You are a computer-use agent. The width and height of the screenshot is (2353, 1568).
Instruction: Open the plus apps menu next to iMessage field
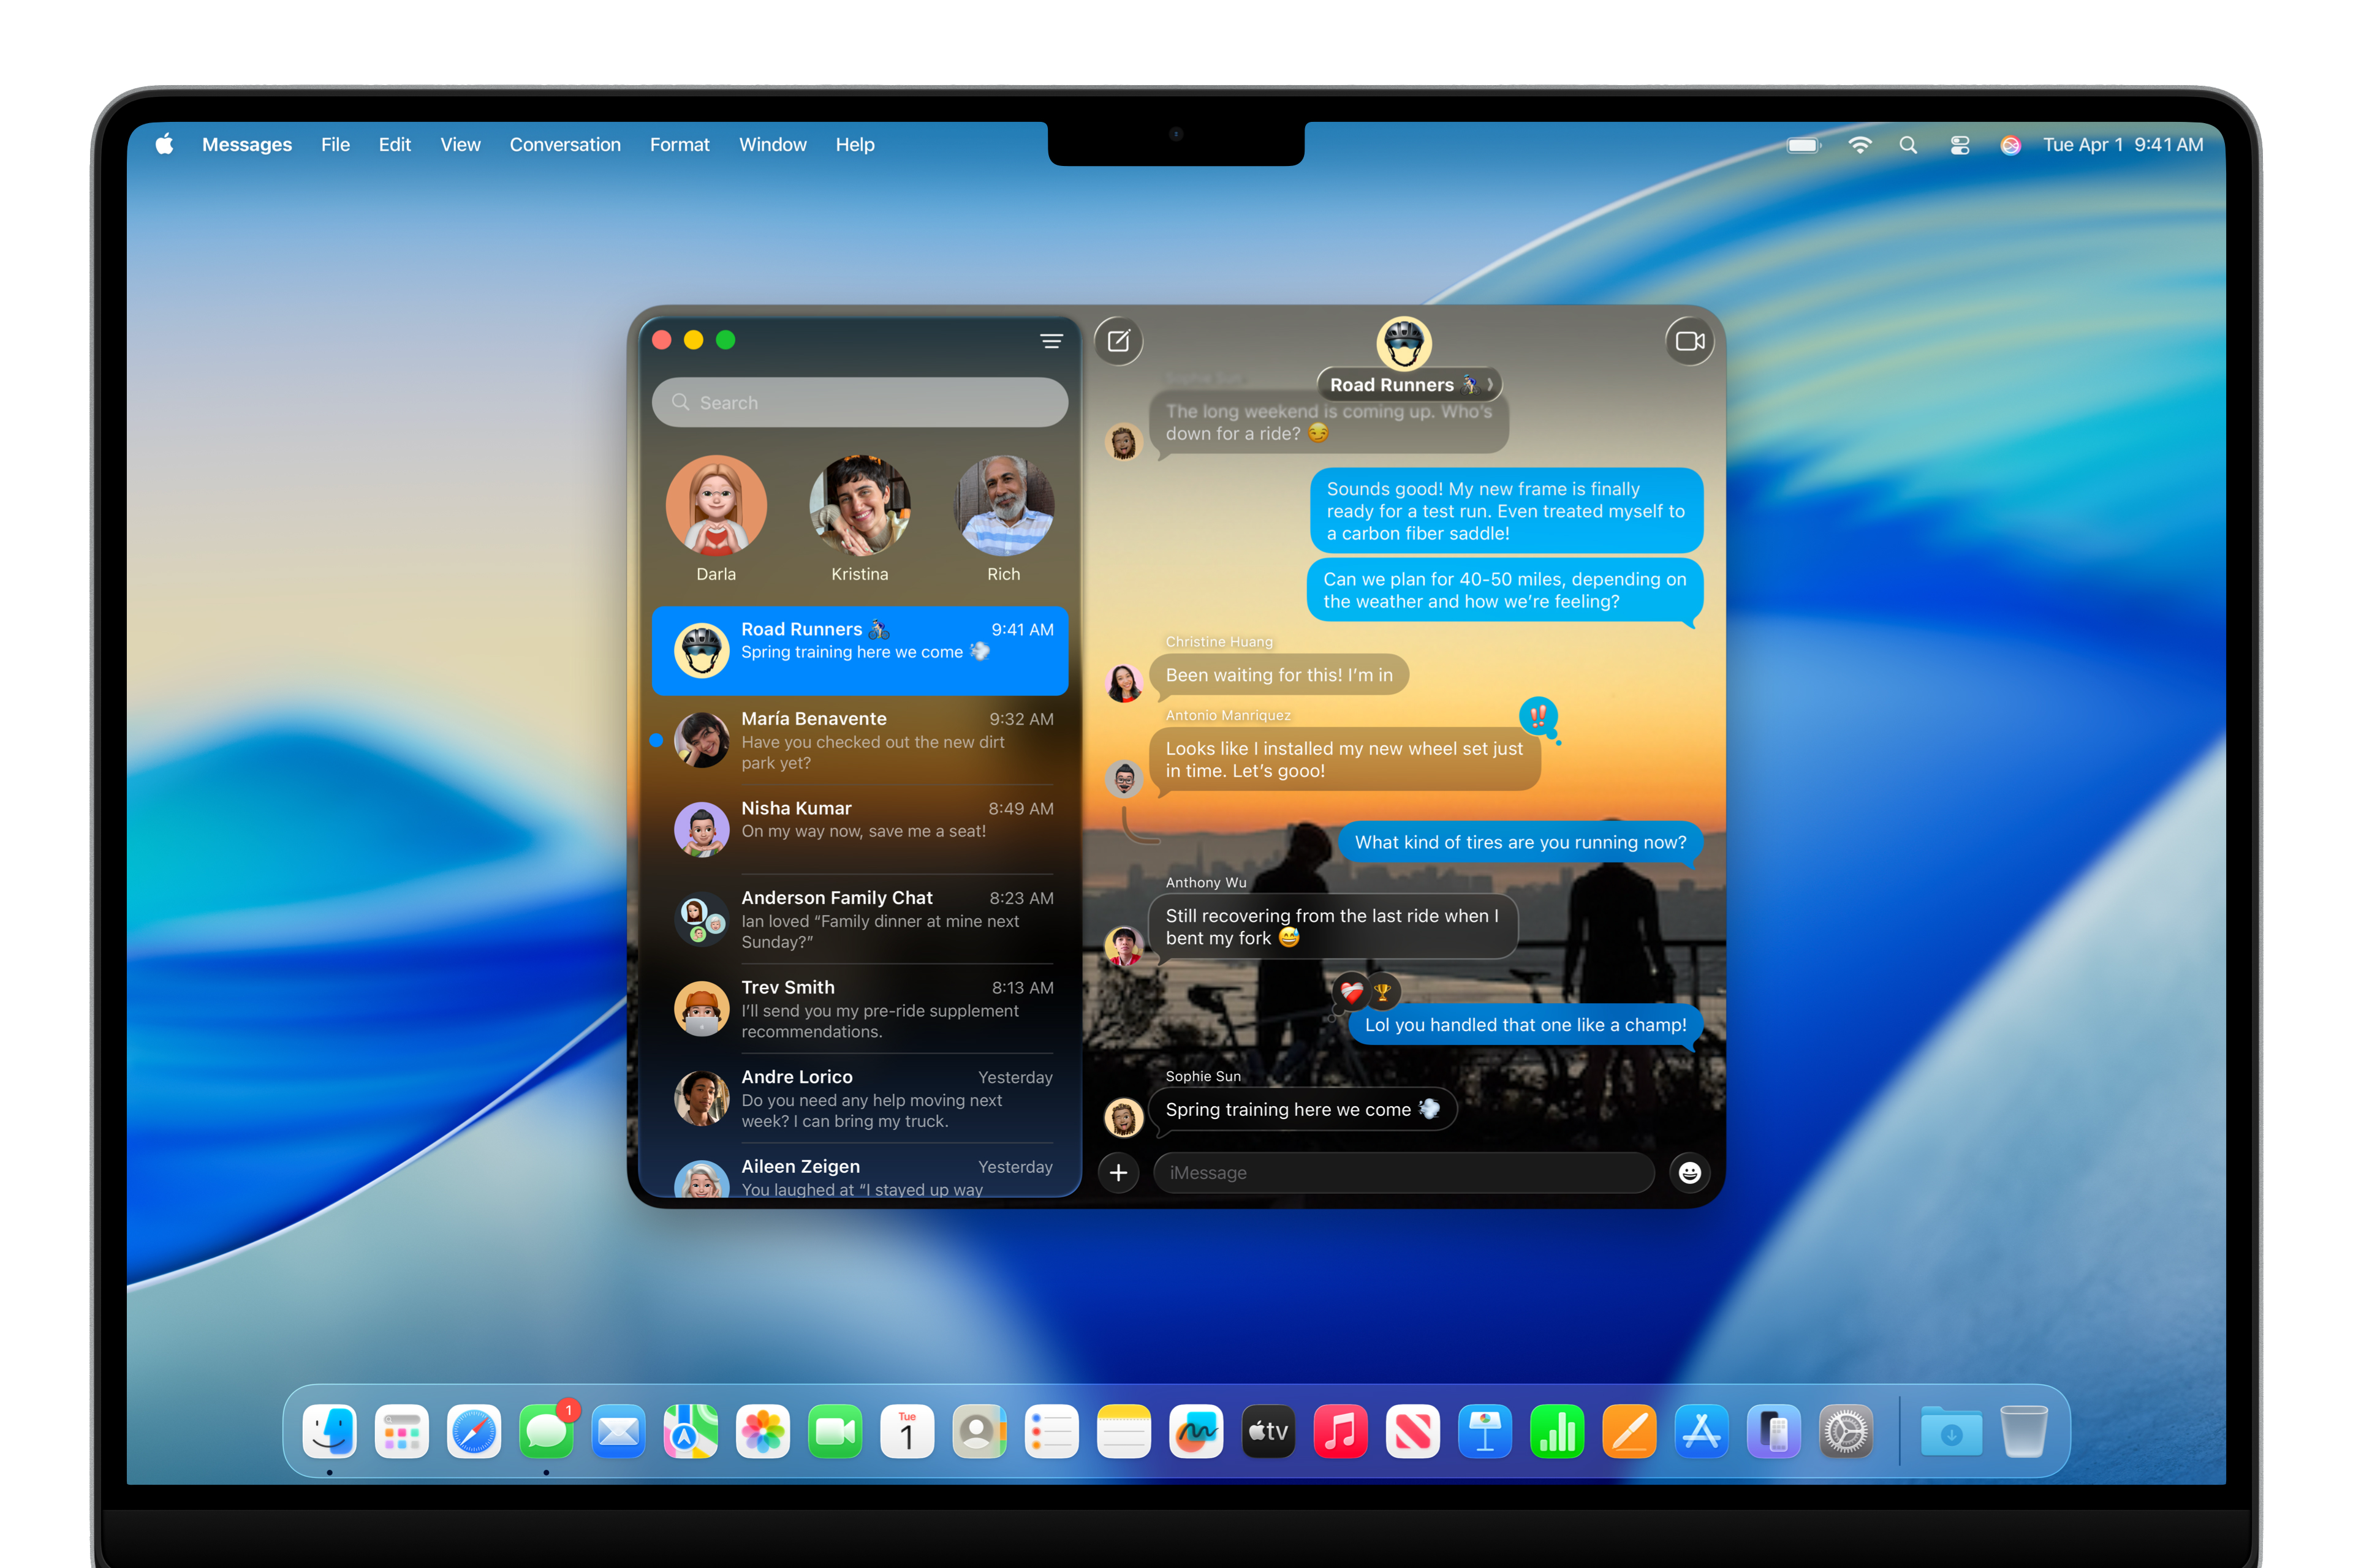coord(1118,1172)
